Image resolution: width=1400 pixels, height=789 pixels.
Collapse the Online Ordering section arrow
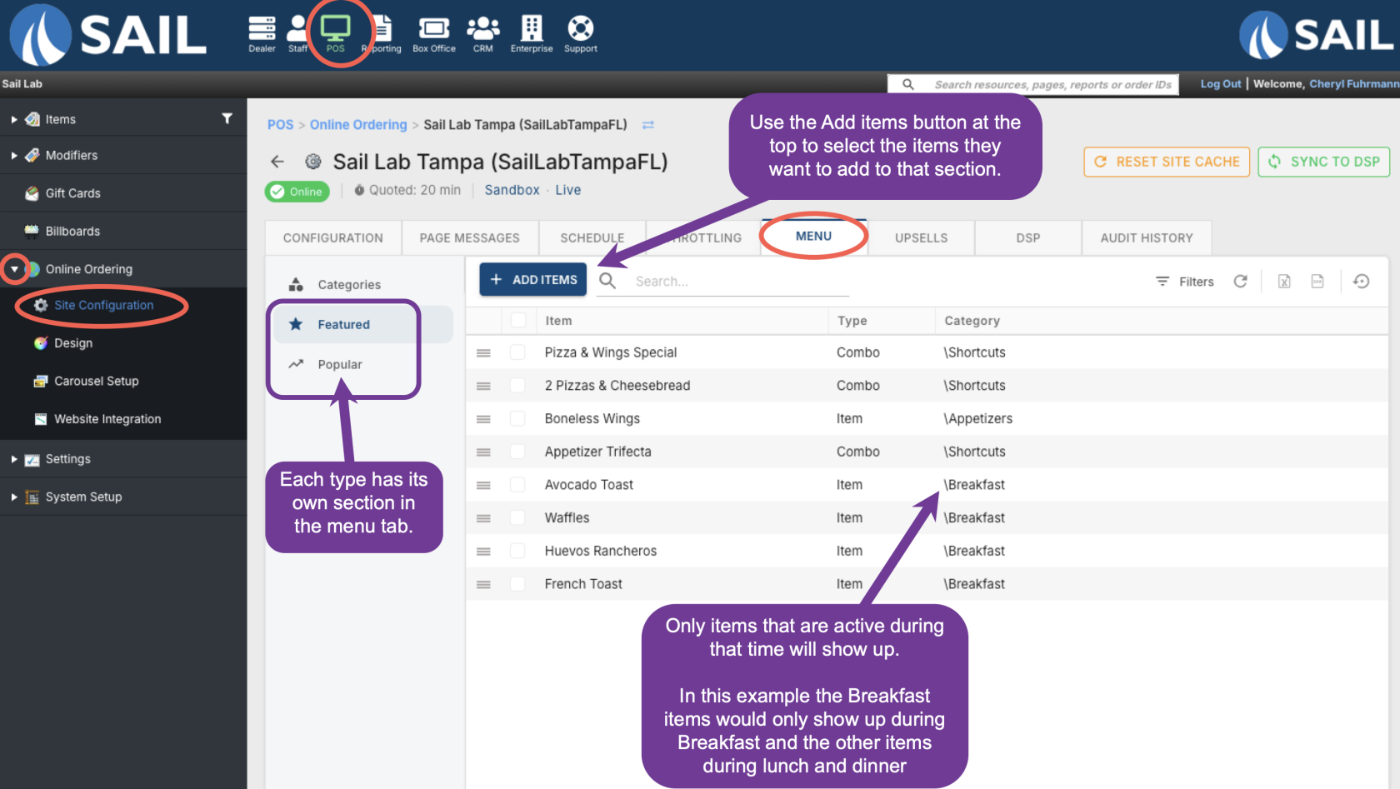coord(14,269)
